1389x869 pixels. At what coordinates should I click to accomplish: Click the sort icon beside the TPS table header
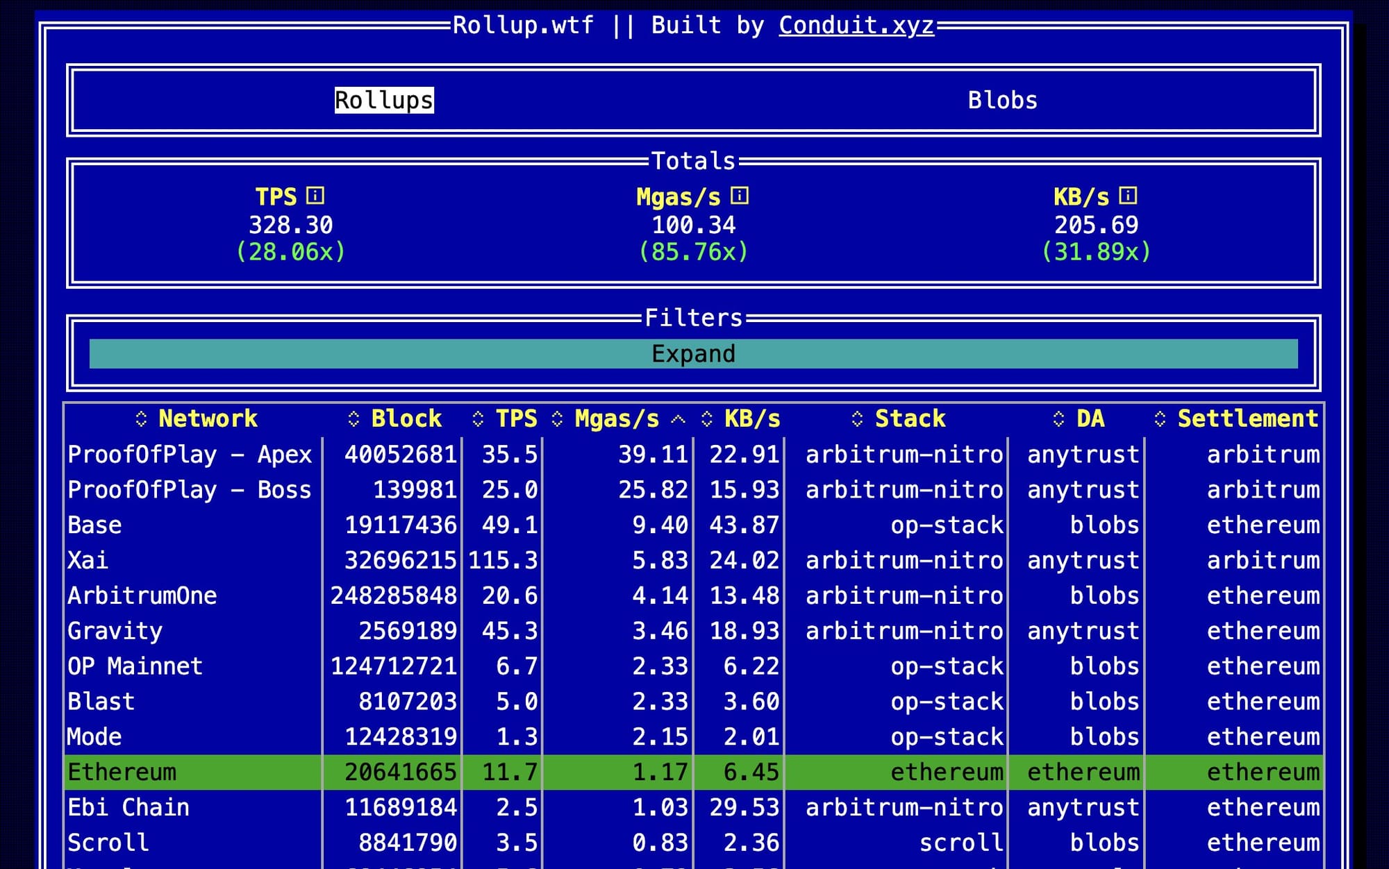tap(478, 419)
